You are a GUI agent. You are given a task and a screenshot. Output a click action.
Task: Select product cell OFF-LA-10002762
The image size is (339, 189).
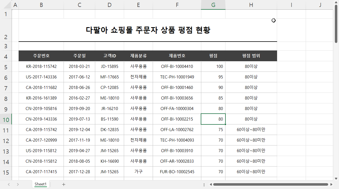tap(177, 130)
